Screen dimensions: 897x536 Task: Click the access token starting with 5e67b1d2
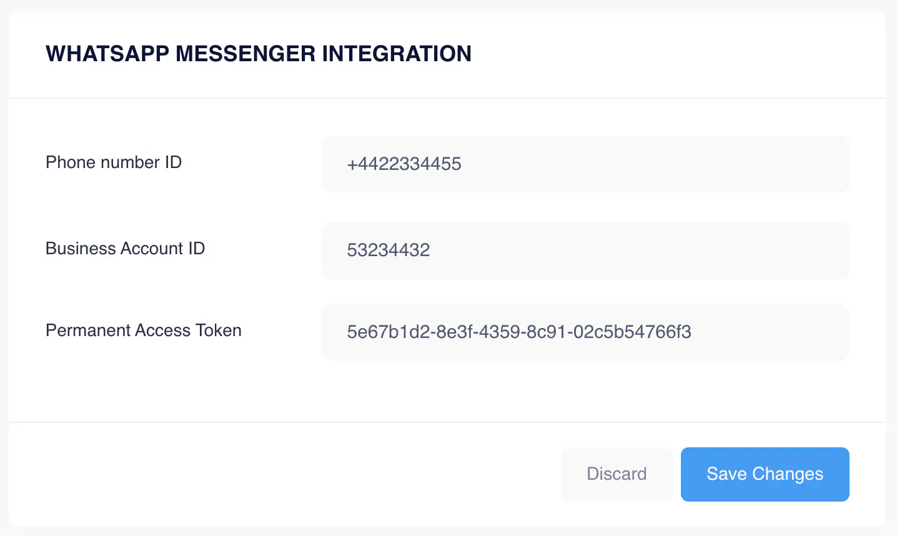[x=518, y=332]
